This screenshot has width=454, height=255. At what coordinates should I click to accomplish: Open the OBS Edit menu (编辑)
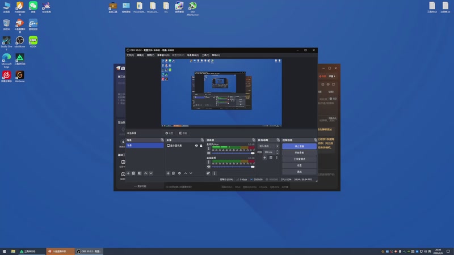140,55
